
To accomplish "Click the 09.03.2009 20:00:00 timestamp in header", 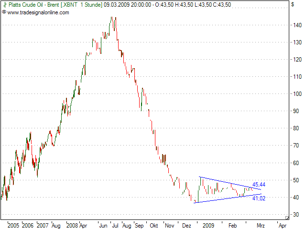I will pos(127,5).
